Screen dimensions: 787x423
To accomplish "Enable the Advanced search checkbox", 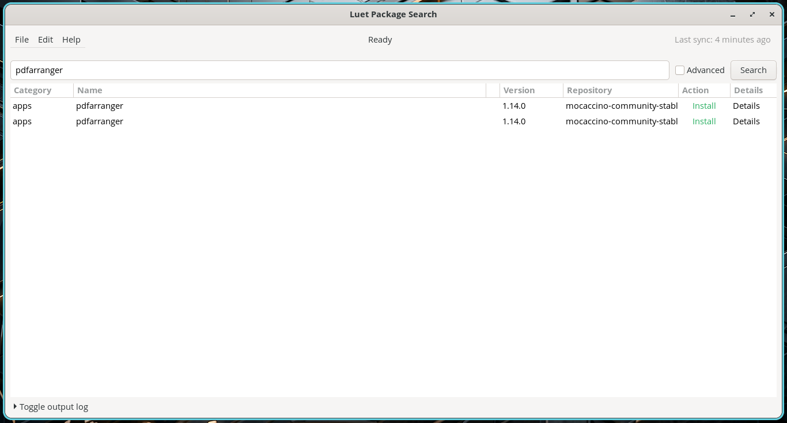I will click(680, 70).
